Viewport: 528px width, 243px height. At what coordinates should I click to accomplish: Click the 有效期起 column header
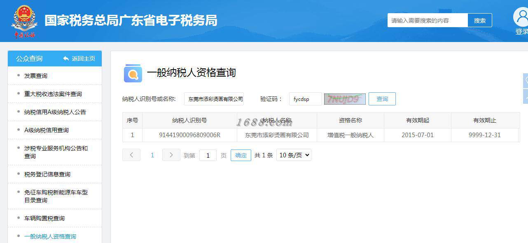click(418, 120)
